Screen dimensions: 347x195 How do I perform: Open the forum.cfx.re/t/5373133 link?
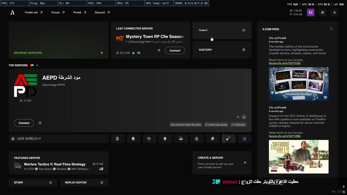point(285,63)
